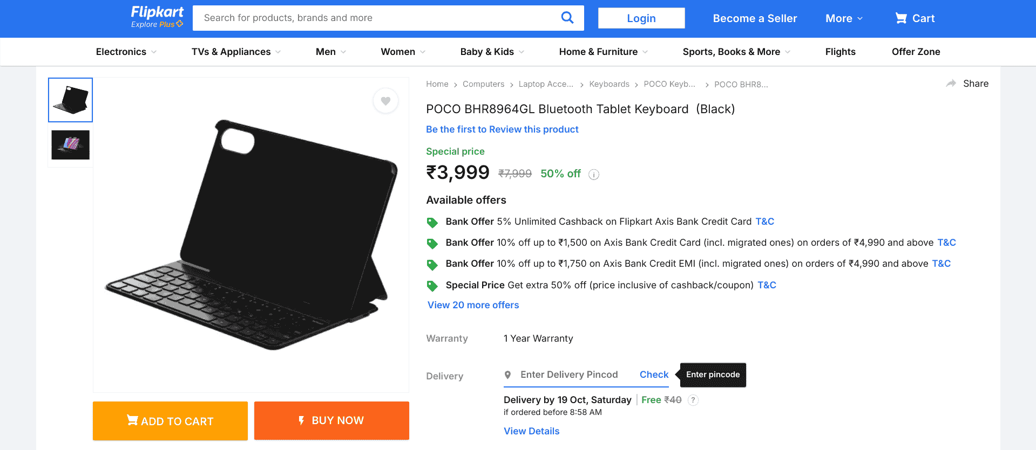1036x450 pixels.
Task: Click price info icon beside 50% off
Action: (x=594, y=174)
